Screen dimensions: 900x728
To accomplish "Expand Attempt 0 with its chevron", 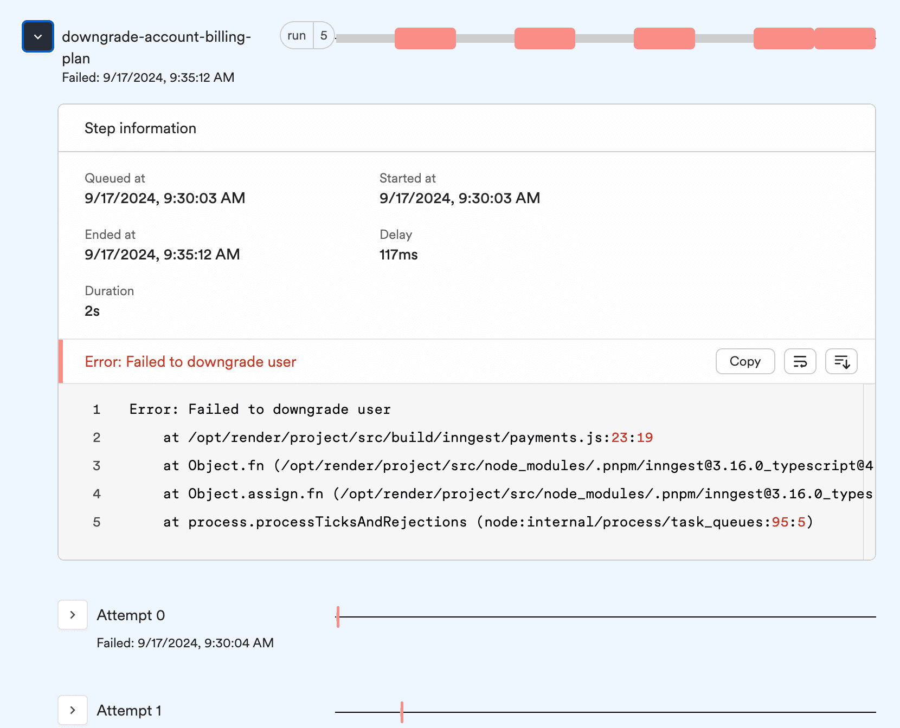I will click(x=73, y=615).
